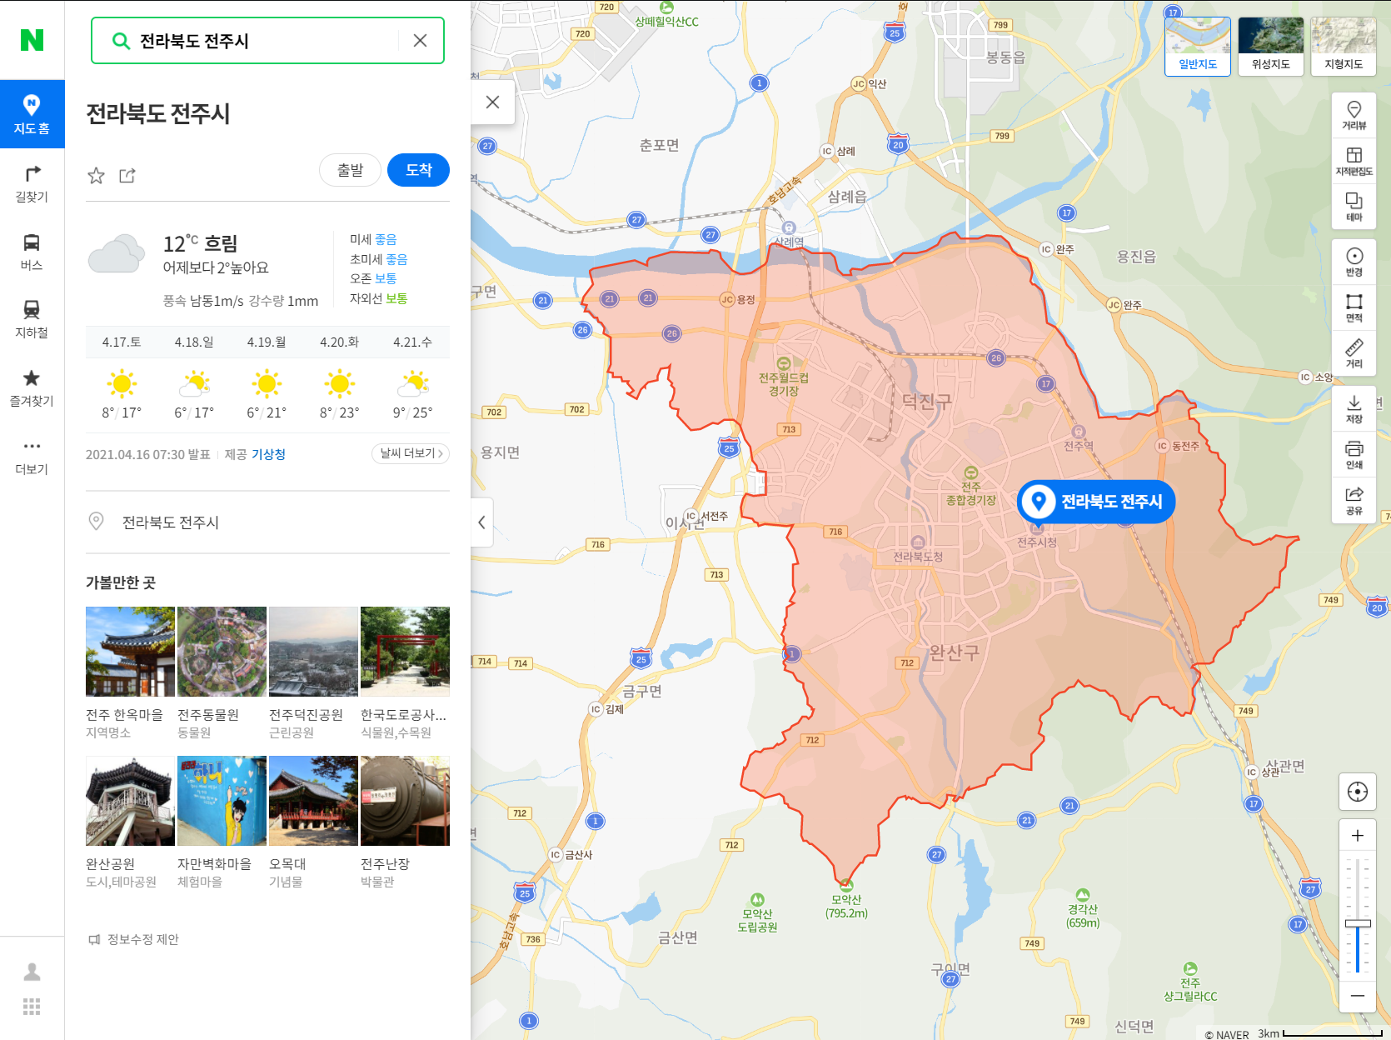Open the 완산공원 photo thumbnail
1391x1040 pixels.
[130, 801]
